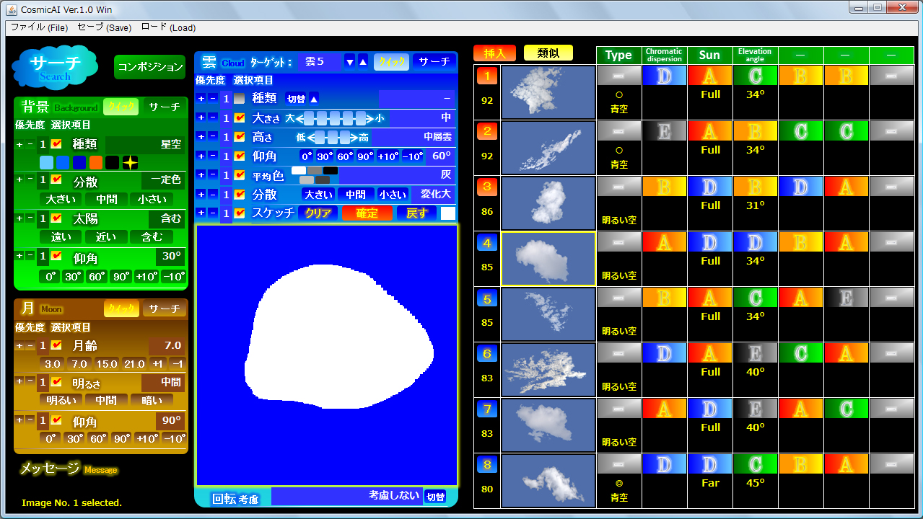Open the ファイル (File) menu
The width and height of the screenshot is (923, 519).
point(39,27)
